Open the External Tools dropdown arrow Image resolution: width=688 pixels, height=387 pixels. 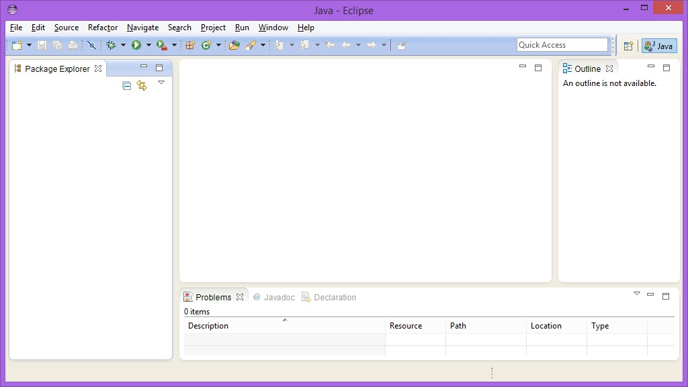pyautogui.click(x=174, y=45)
